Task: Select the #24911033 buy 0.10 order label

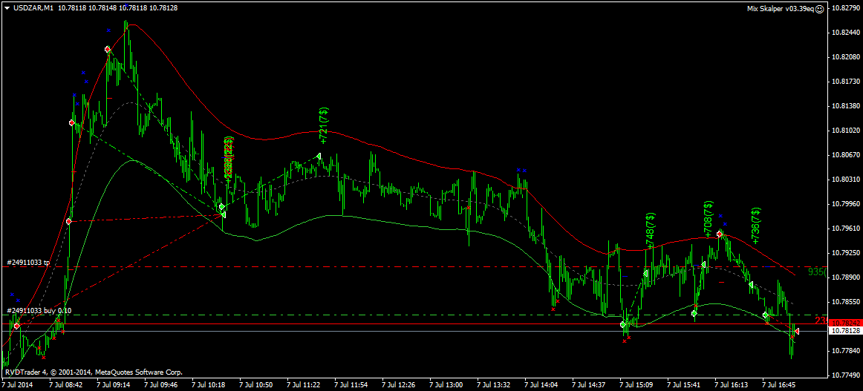Action: 39,311
